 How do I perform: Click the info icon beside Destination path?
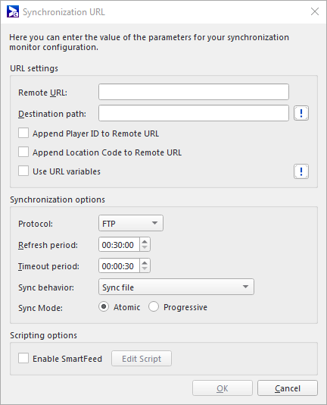tap(301, 113)
